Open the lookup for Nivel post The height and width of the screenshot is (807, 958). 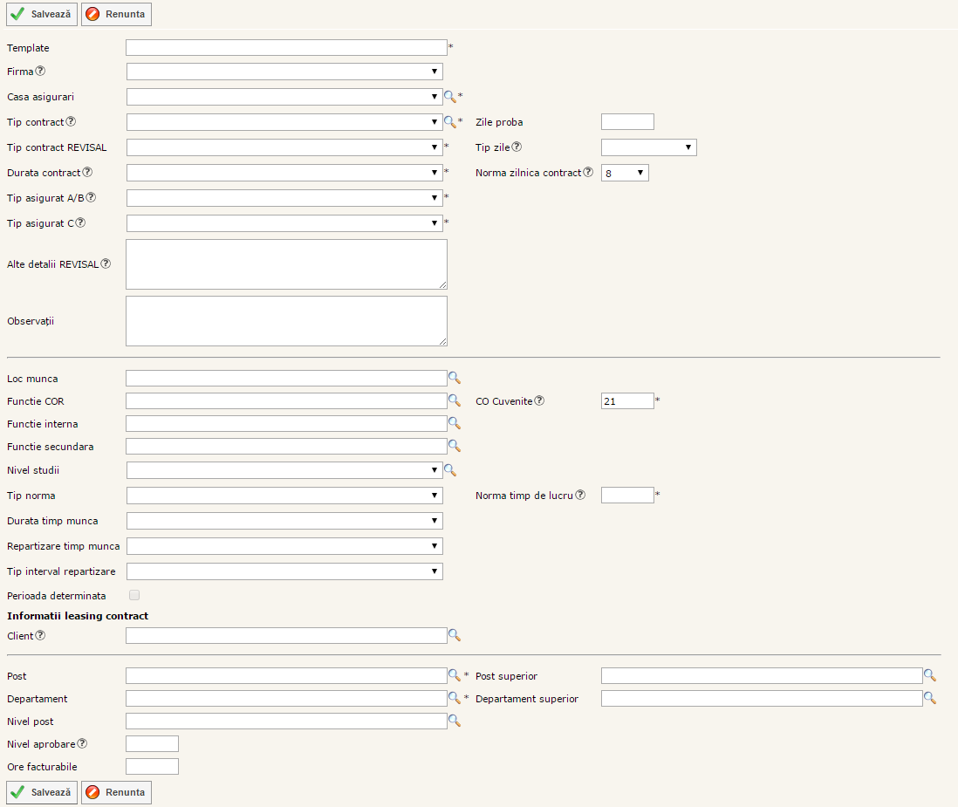[454, 721]
